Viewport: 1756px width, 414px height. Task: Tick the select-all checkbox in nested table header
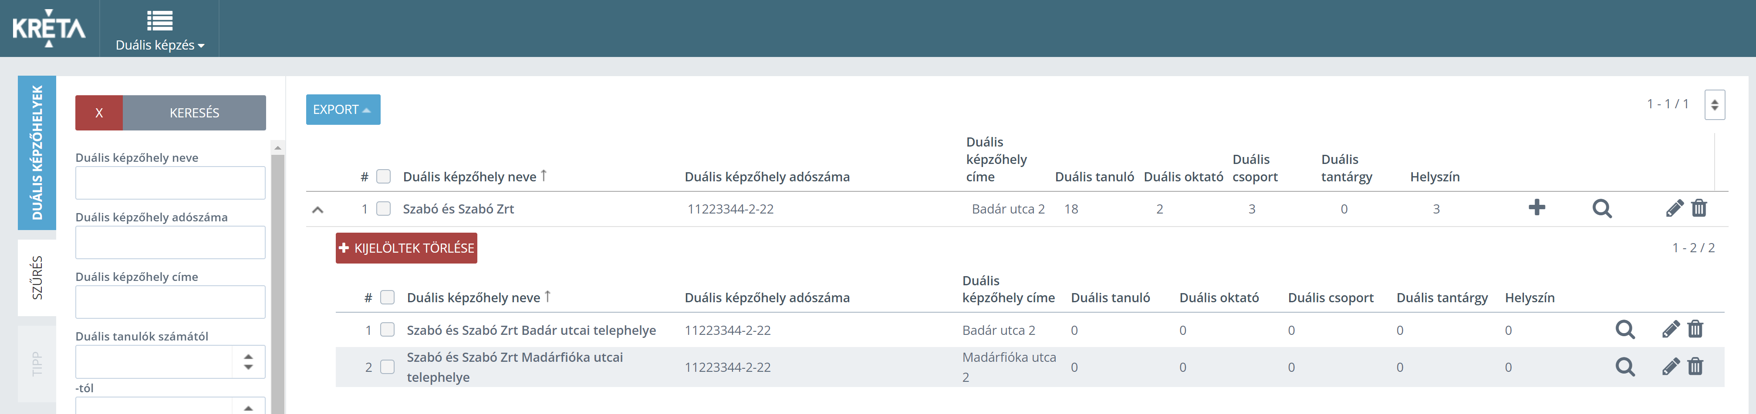(387, 297)
